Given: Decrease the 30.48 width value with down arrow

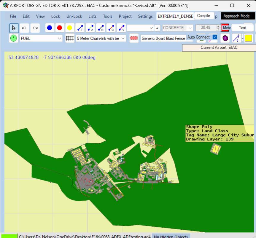Looking at the screenshot, I should 218,29.
